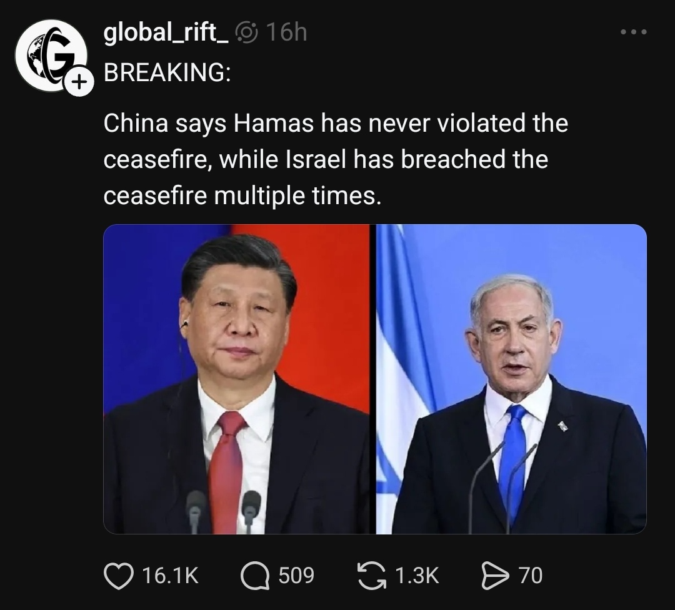
Task: Share the post via paper plane icon
Action: tap(495, 576)
